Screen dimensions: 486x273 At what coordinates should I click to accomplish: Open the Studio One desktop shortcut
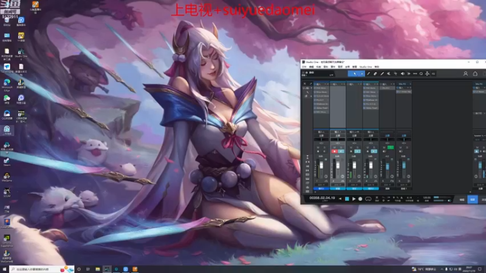(x=21, y=54)
